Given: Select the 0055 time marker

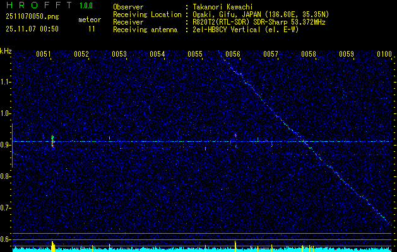Looking at the screenshot, I should point(195,55).
